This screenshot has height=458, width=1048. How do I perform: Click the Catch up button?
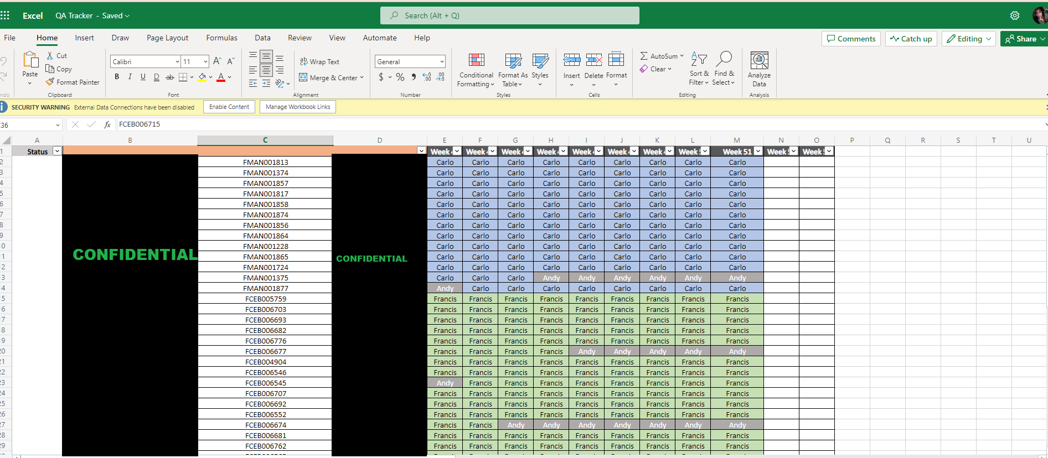911,39
